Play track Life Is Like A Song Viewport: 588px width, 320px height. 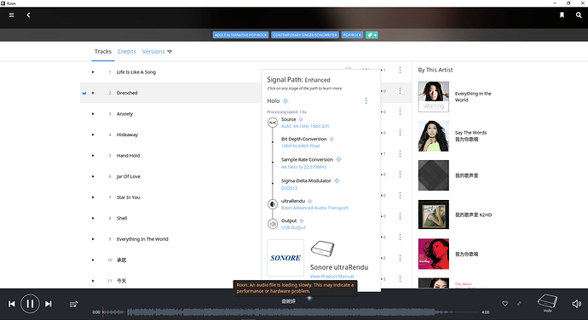coord(93,72)
